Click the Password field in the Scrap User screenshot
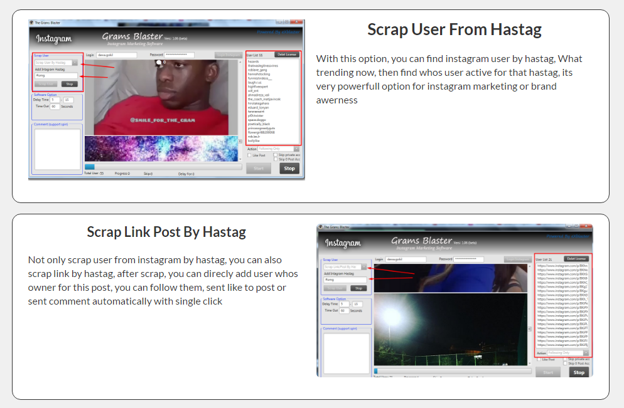 180,55
